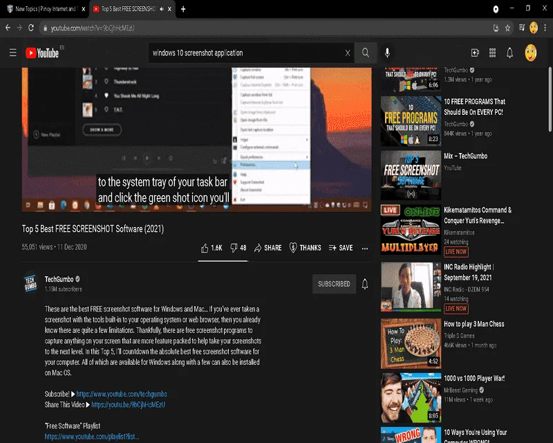Mute the YouTube tab via speaker icon
This screenshot has height=443, width=553.
[x=162, y=9]
